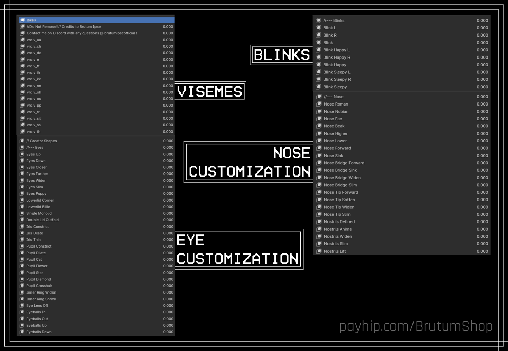Click the shape key icon for Nose Roman
The width and height of the screenshot is (508, 351).
click(x=319, y=104)
